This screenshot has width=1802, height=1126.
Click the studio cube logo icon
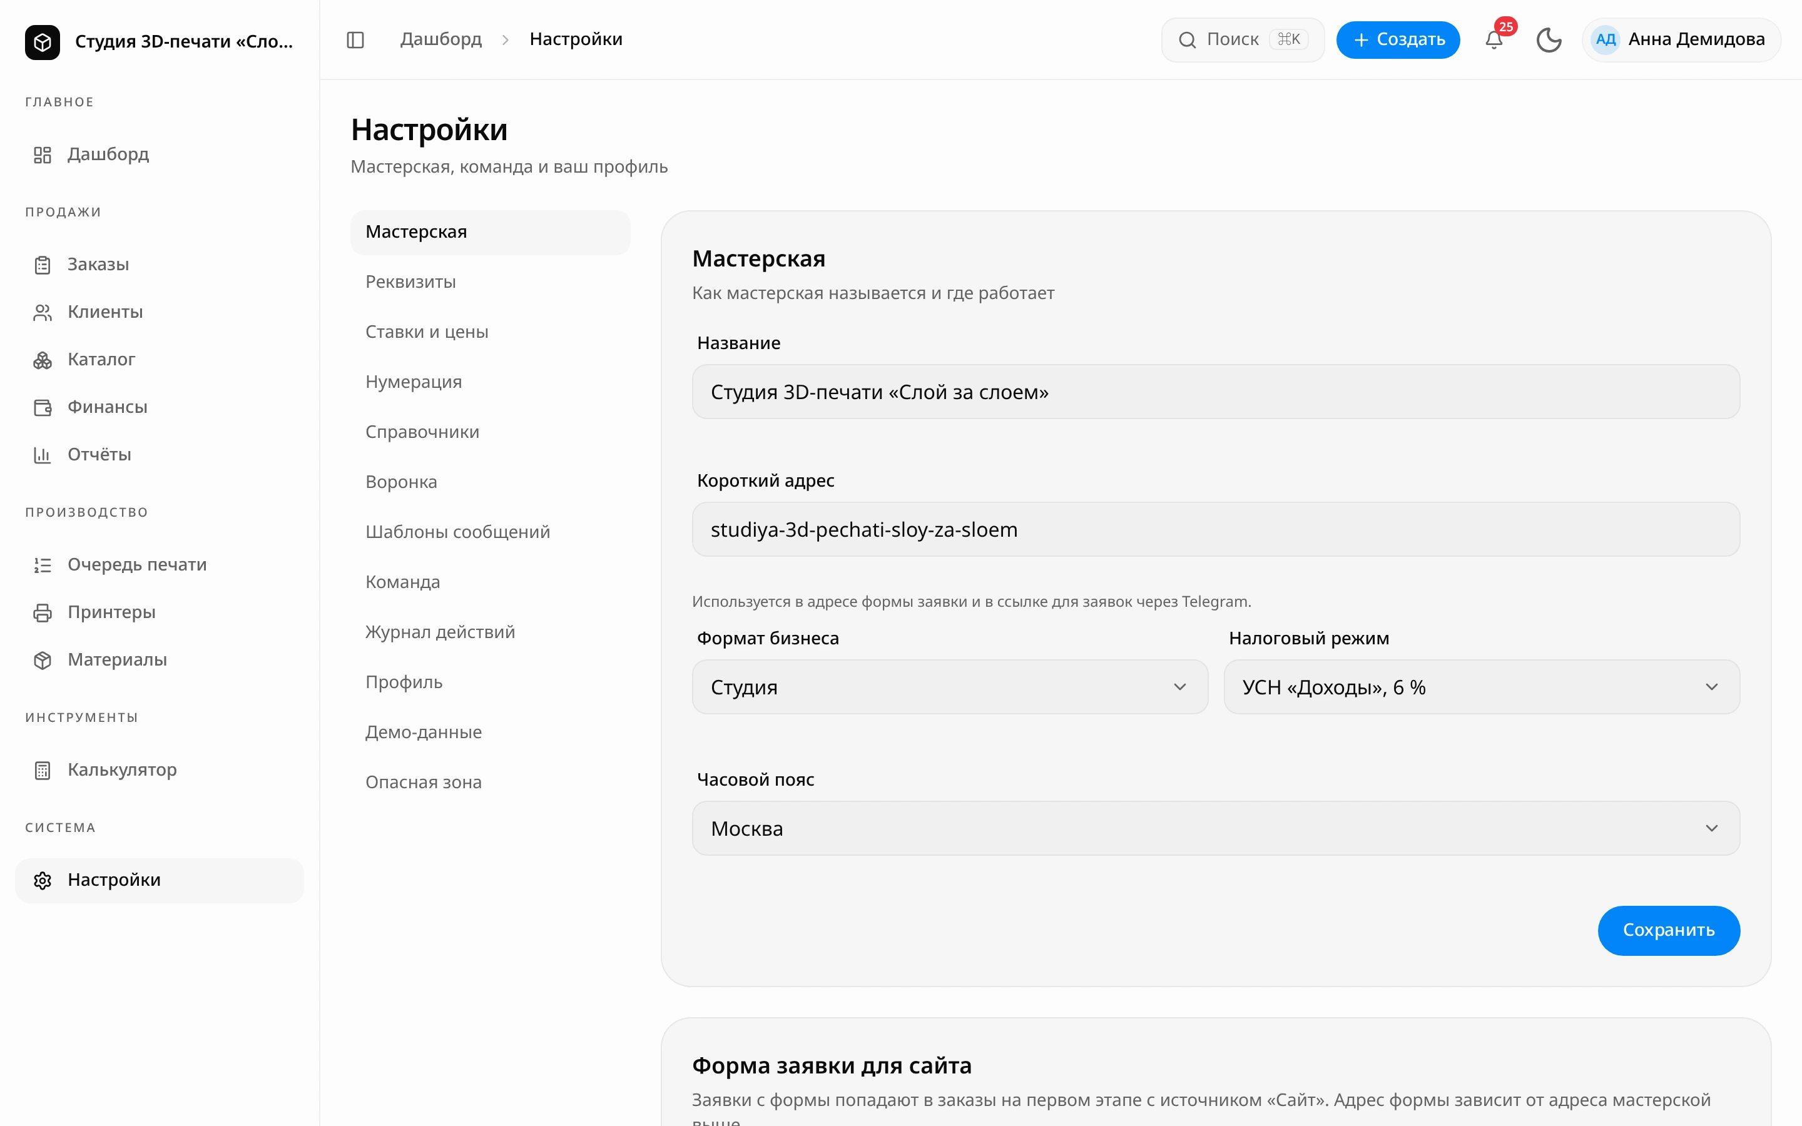pos(43,42)
